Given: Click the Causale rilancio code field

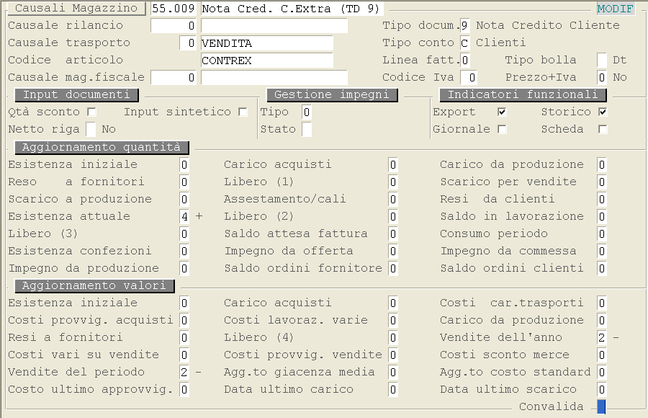Looking at the screenshot, I should point(174,26).
